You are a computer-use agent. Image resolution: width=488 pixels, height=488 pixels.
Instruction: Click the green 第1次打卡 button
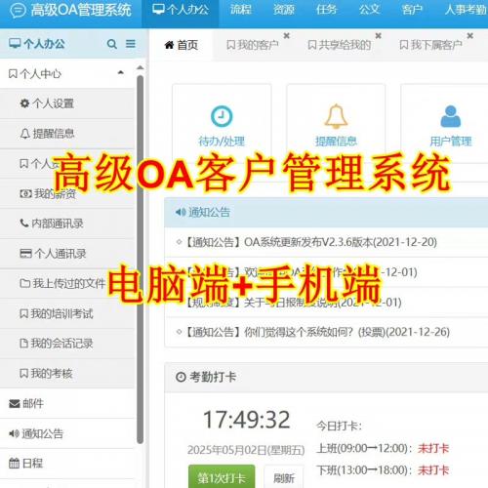click(222, 477)
